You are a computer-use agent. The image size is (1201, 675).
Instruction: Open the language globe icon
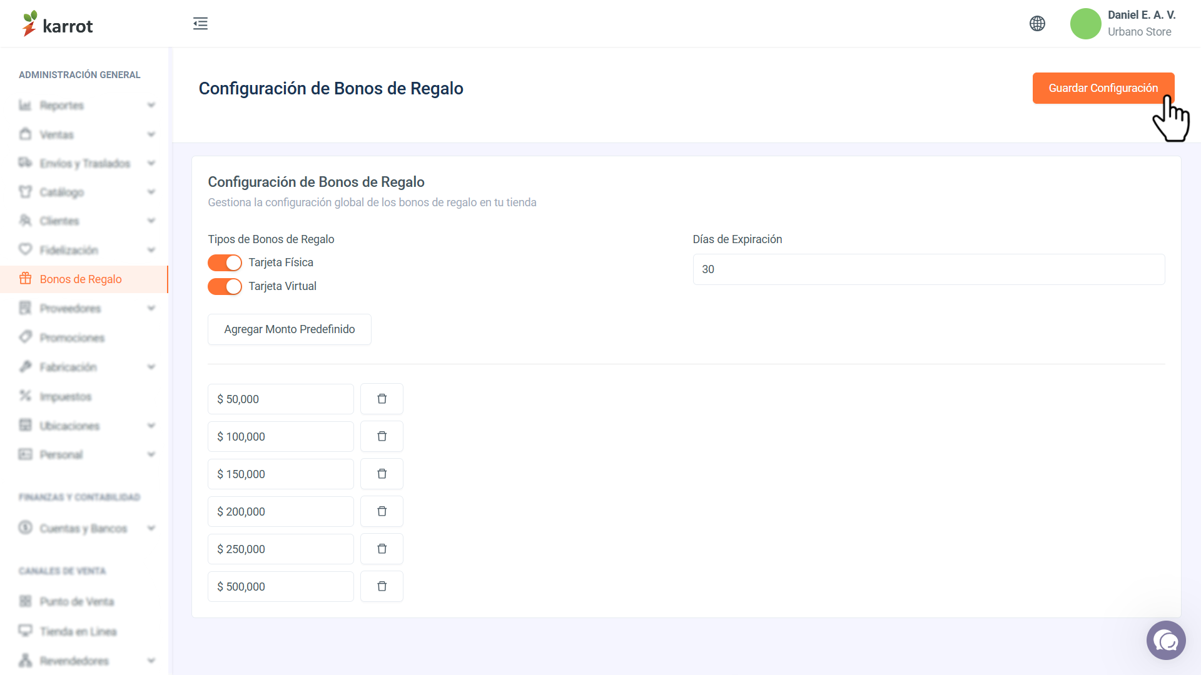coord(1037,24)
